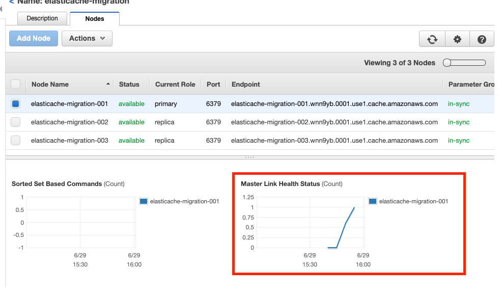Click the Port column header

coord(213,84)
